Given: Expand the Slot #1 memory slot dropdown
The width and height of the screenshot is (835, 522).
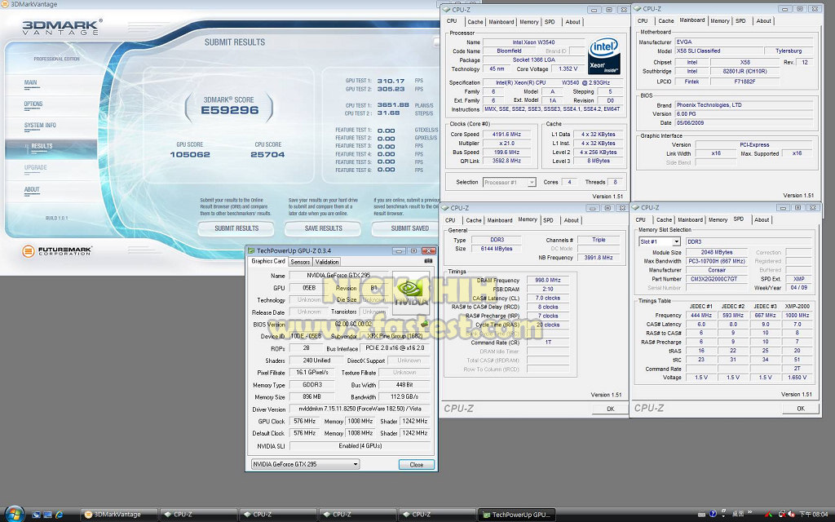Looking at the screenshot, I should click(660, 241).
